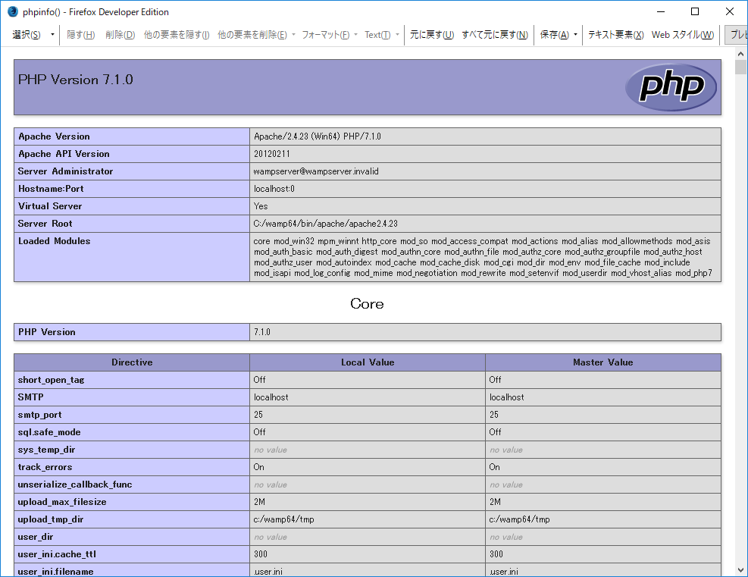748x577 pixels.
Task: Activate the 隠す(H) toolbar function
Action: click(80, 35)
